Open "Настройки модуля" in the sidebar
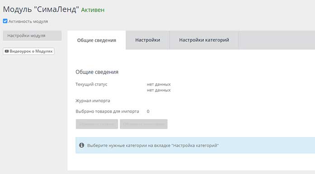 (32, 36)
